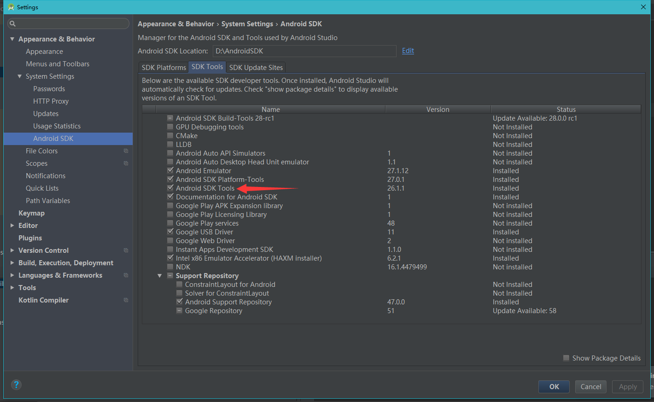Viewport: 654px width, 402px height.
Task: Select Updates in sidebar
Action: [x=46, y=114]
